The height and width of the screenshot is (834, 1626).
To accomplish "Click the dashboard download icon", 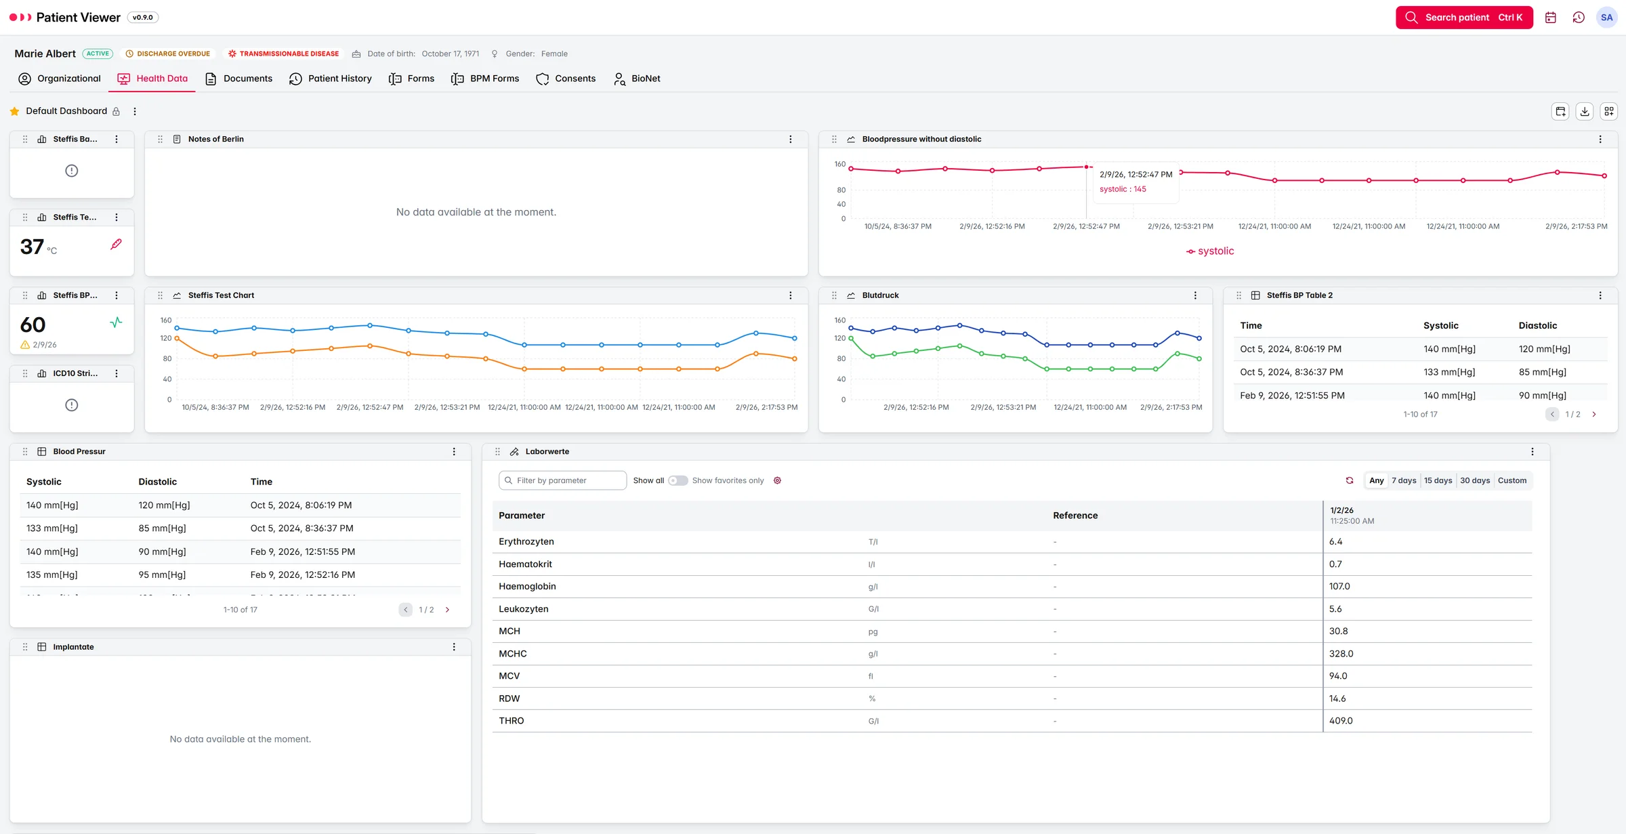I will (x=1585, y=111).
